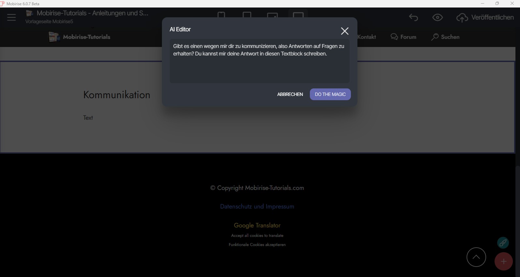Screen dimensions: 520x277
Task: Close the AI Editor dialog
Action: click(344, 31)
